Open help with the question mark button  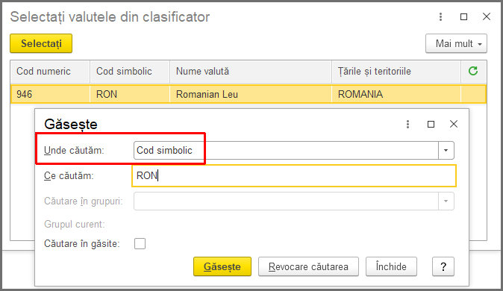(443, 266)
